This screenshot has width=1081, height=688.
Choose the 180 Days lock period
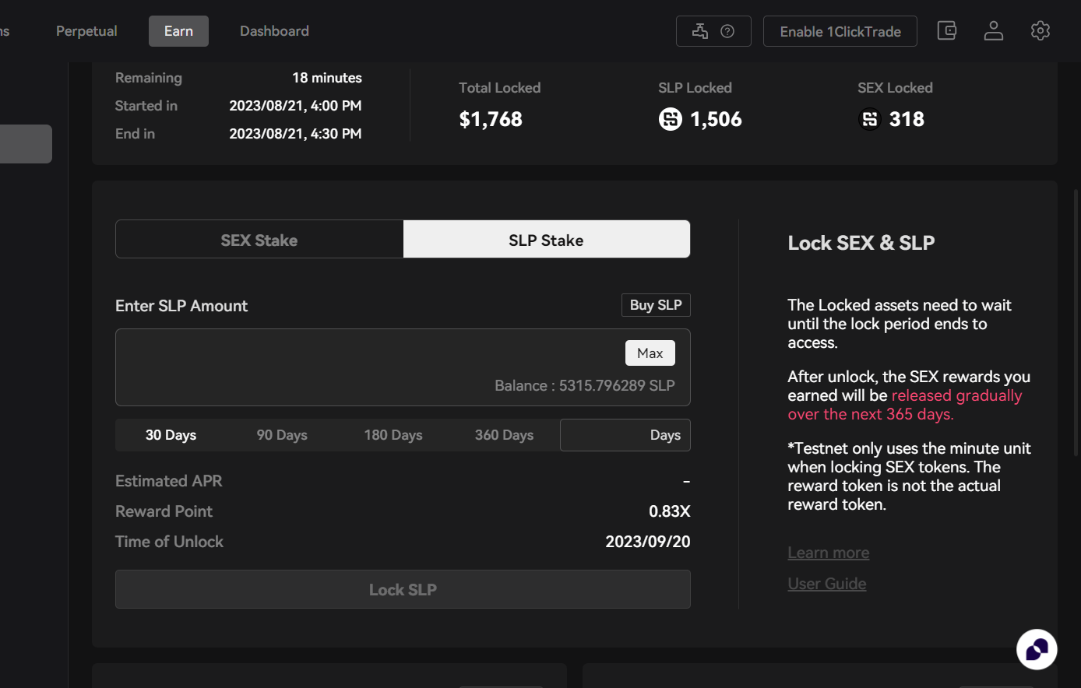393,435
